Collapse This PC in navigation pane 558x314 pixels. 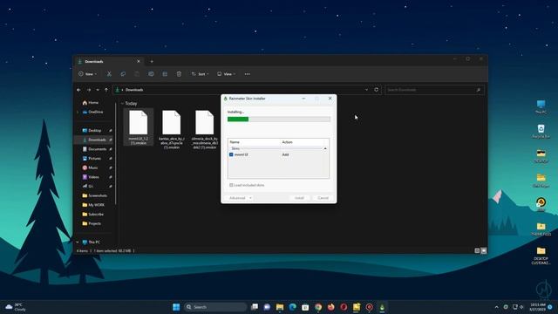point(78,242)
